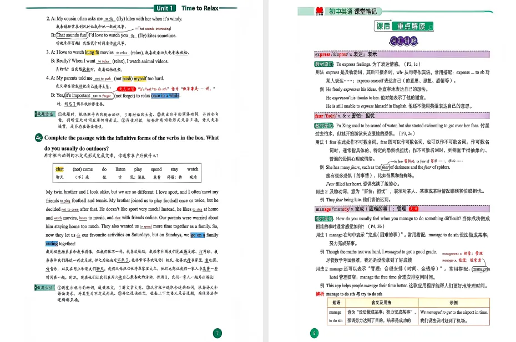Select the "express" vocabulary heading bar

(x=402, y=54)
